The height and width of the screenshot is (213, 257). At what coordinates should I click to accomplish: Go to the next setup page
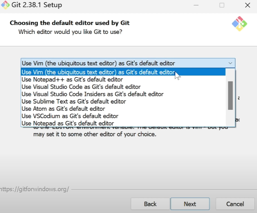(190, 204)
